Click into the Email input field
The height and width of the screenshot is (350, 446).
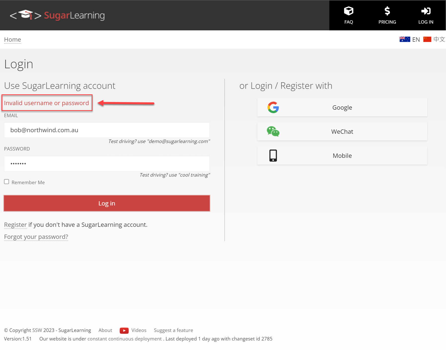click(107, 130)
